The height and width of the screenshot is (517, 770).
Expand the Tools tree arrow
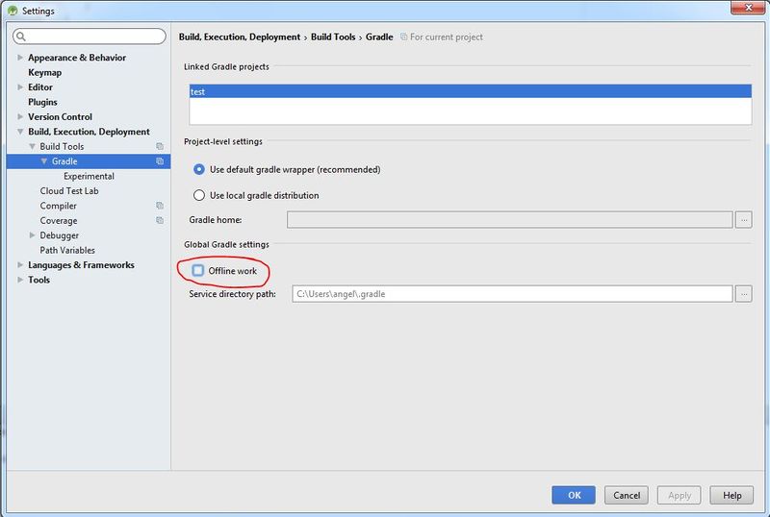tap(20, 280)
